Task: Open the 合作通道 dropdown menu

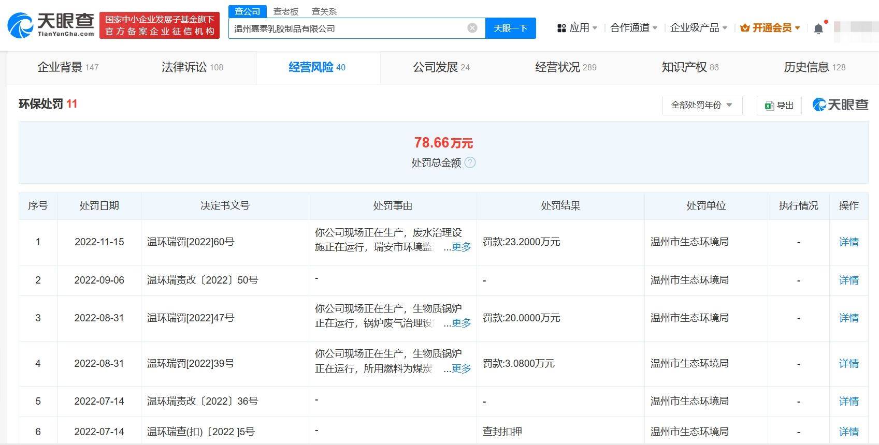Action: (x=633, y=28)
